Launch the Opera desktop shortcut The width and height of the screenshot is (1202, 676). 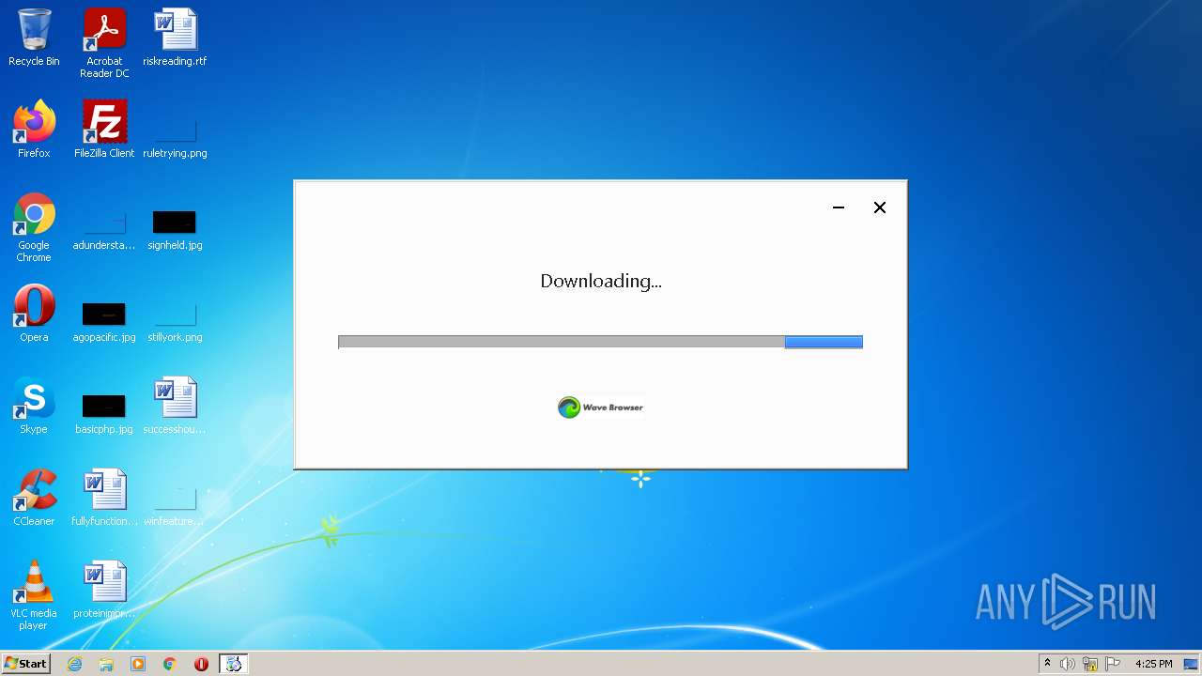click(34, 314)
